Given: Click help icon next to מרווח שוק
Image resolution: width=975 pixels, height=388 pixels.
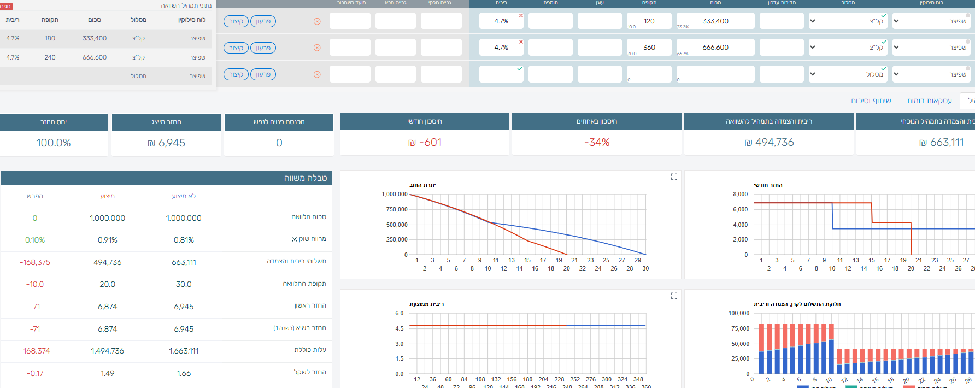Looking at the screenshot, I should (295, 239).
